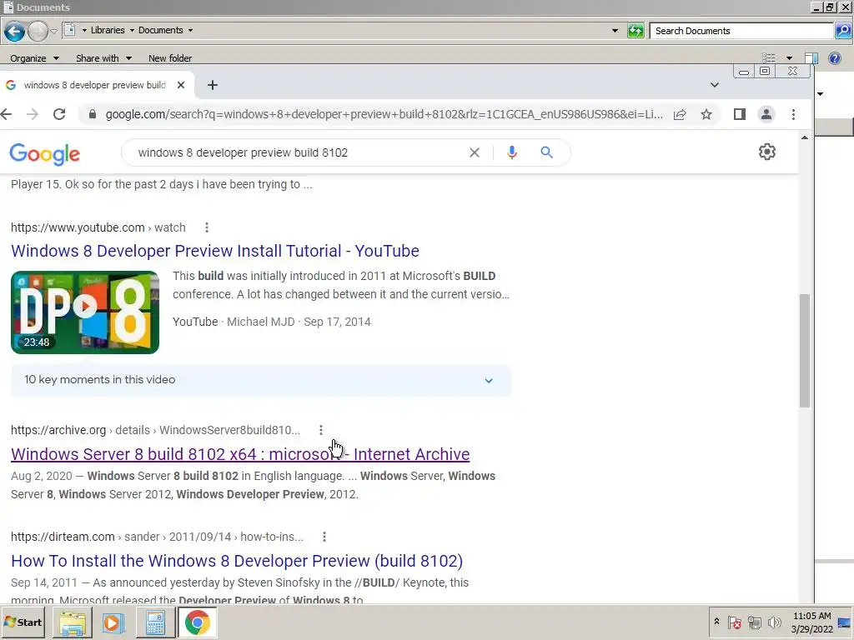Open the Share with menu
The height and width of the screenshot is (640, 854).
coord(103,58)
